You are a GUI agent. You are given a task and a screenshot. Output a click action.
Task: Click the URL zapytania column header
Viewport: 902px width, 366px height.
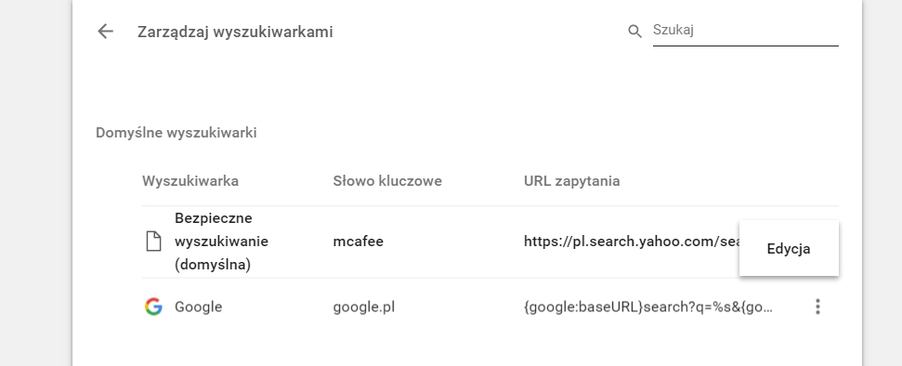pos(572,181)
